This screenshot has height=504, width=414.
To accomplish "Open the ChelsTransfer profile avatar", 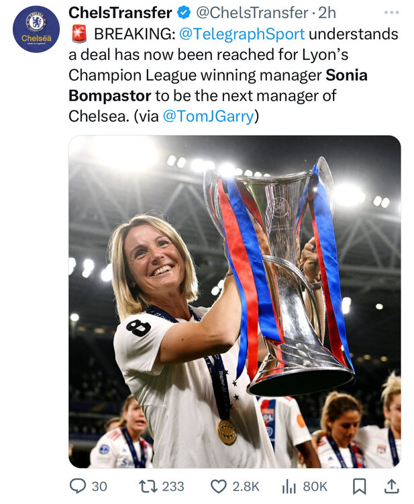I will pos(36,29).
